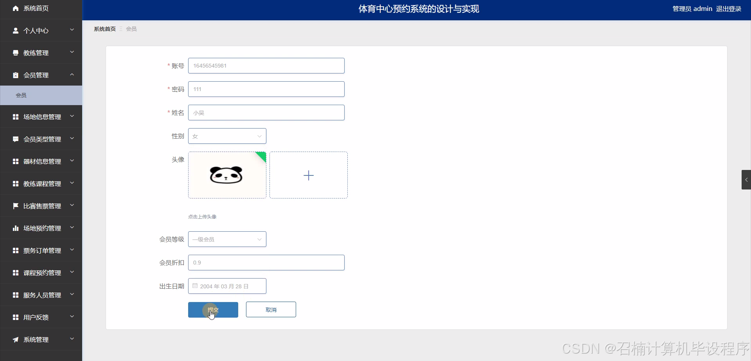Select the 场地预约管理 chart icon
Viewport: 751px width, 361px height.
point(15,228)
